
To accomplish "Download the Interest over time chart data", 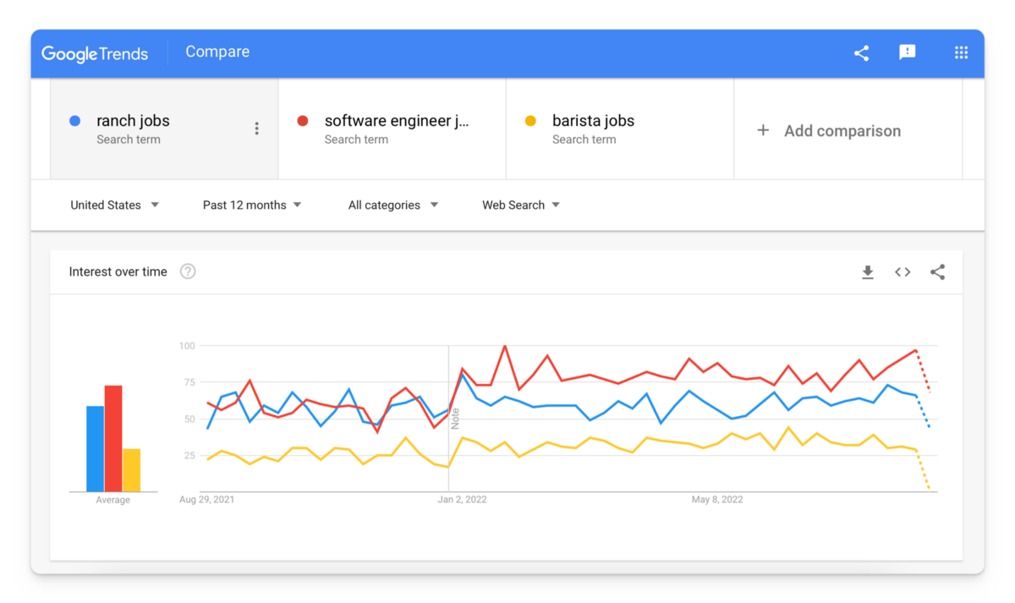I will [x=867, y=272].
